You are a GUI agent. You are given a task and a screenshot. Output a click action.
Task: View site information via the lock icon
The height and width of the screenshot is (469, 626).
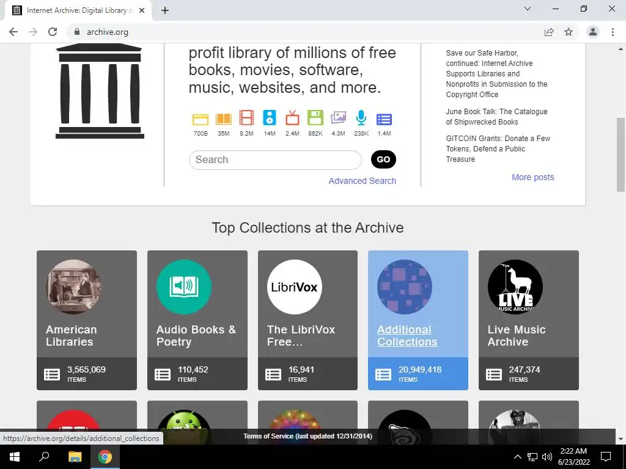[77, 32]
